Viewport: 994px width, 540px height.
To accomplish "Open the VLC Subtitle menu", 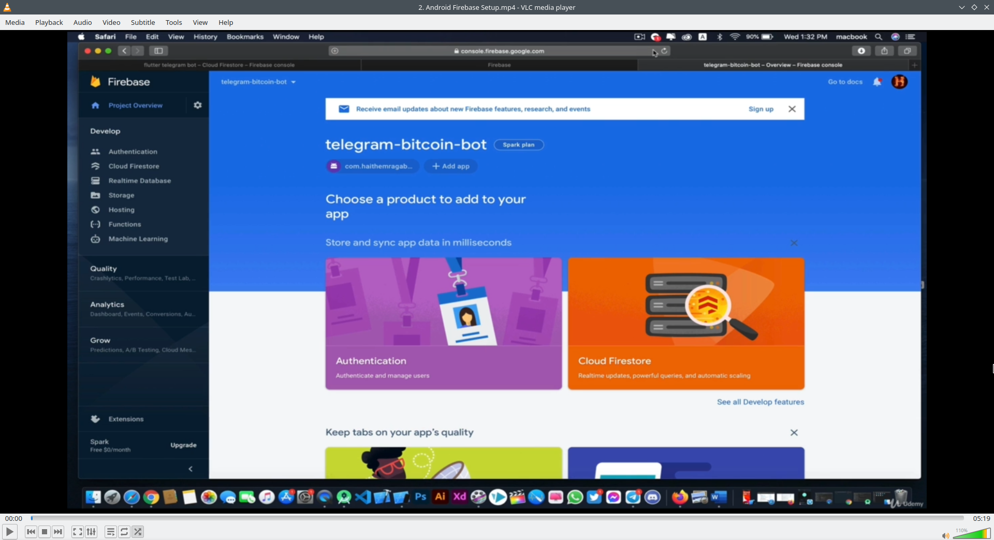I will 143,22.
